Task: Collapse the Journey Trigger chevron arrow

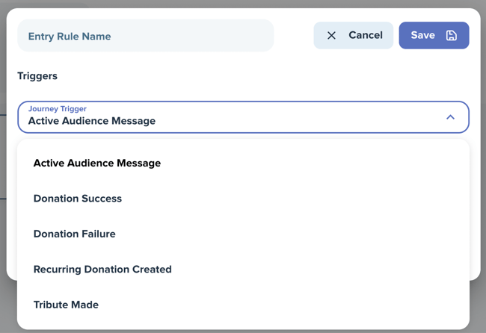Action: (x=450, y=117)
